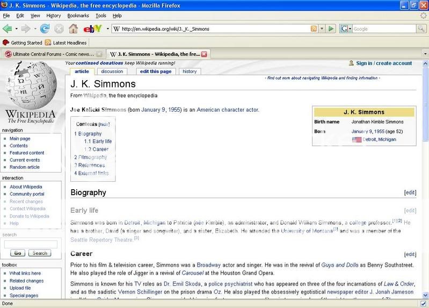The height and width of the screenshot is (308, 429).
Task: Click Firefox activity throbber icon
Action: (x=423, y=16)
